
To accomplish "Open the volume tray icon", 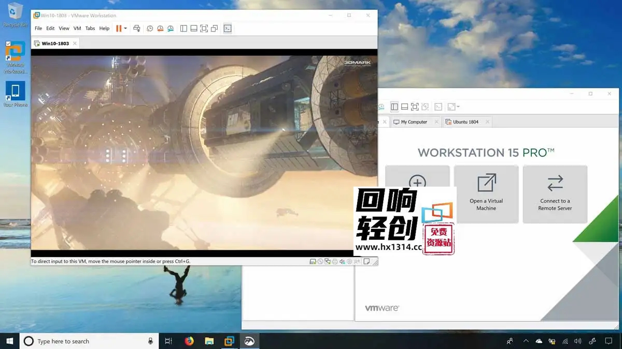I will pyautogui.click(x=578, y=341).
